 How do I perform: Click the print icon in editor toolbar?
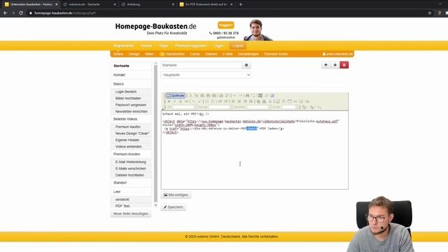click(x=221, y=95)
